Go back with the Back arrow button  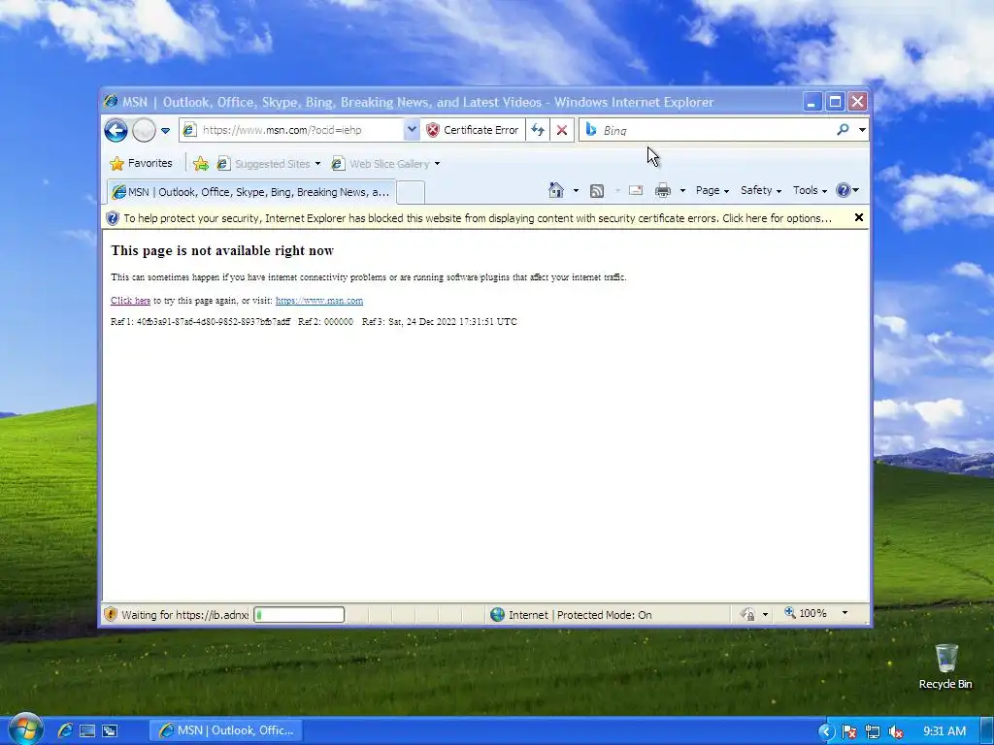[x=116, y=131]
